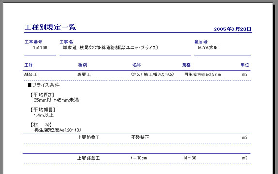Select the 表層工 cell

click(x=84, y=74)
